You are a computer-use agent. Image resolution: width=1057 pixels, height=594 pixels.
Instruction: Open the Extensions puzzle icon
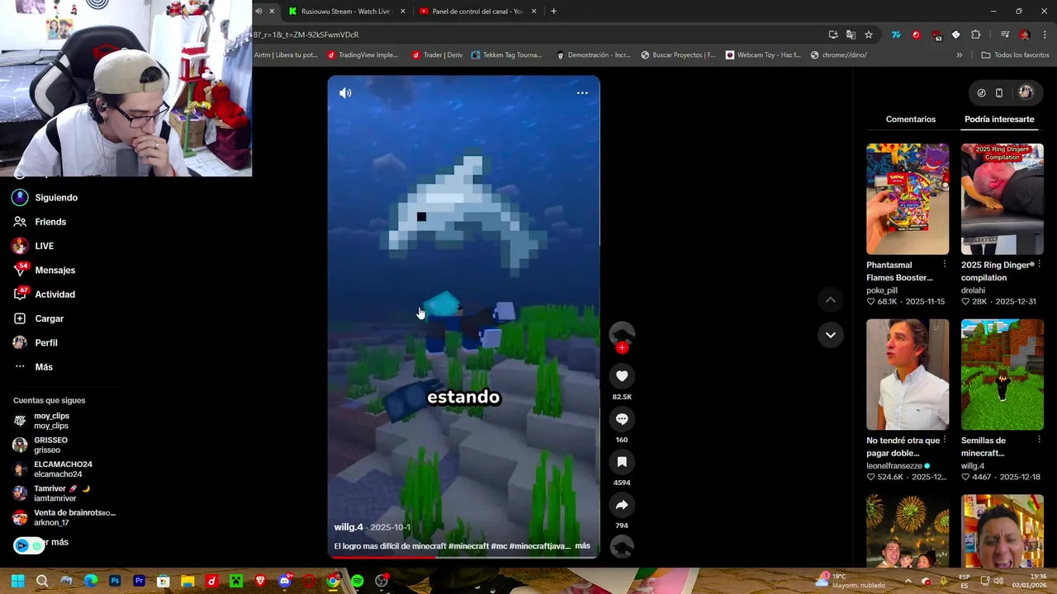(x=976, y=35)
